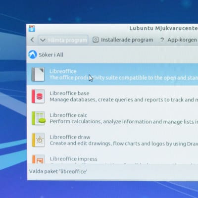198x198 pixels.
Task: Click the 'Perform calculations, analyze information' description
Action: point(124,122)
